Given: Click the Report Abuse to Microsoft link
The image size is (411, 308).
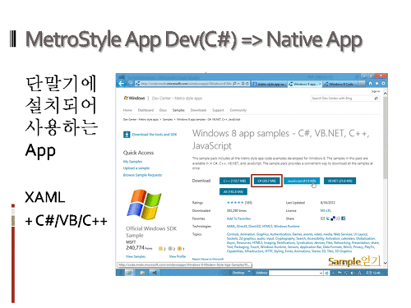Looking at the screenshot, I should [208, 259].
